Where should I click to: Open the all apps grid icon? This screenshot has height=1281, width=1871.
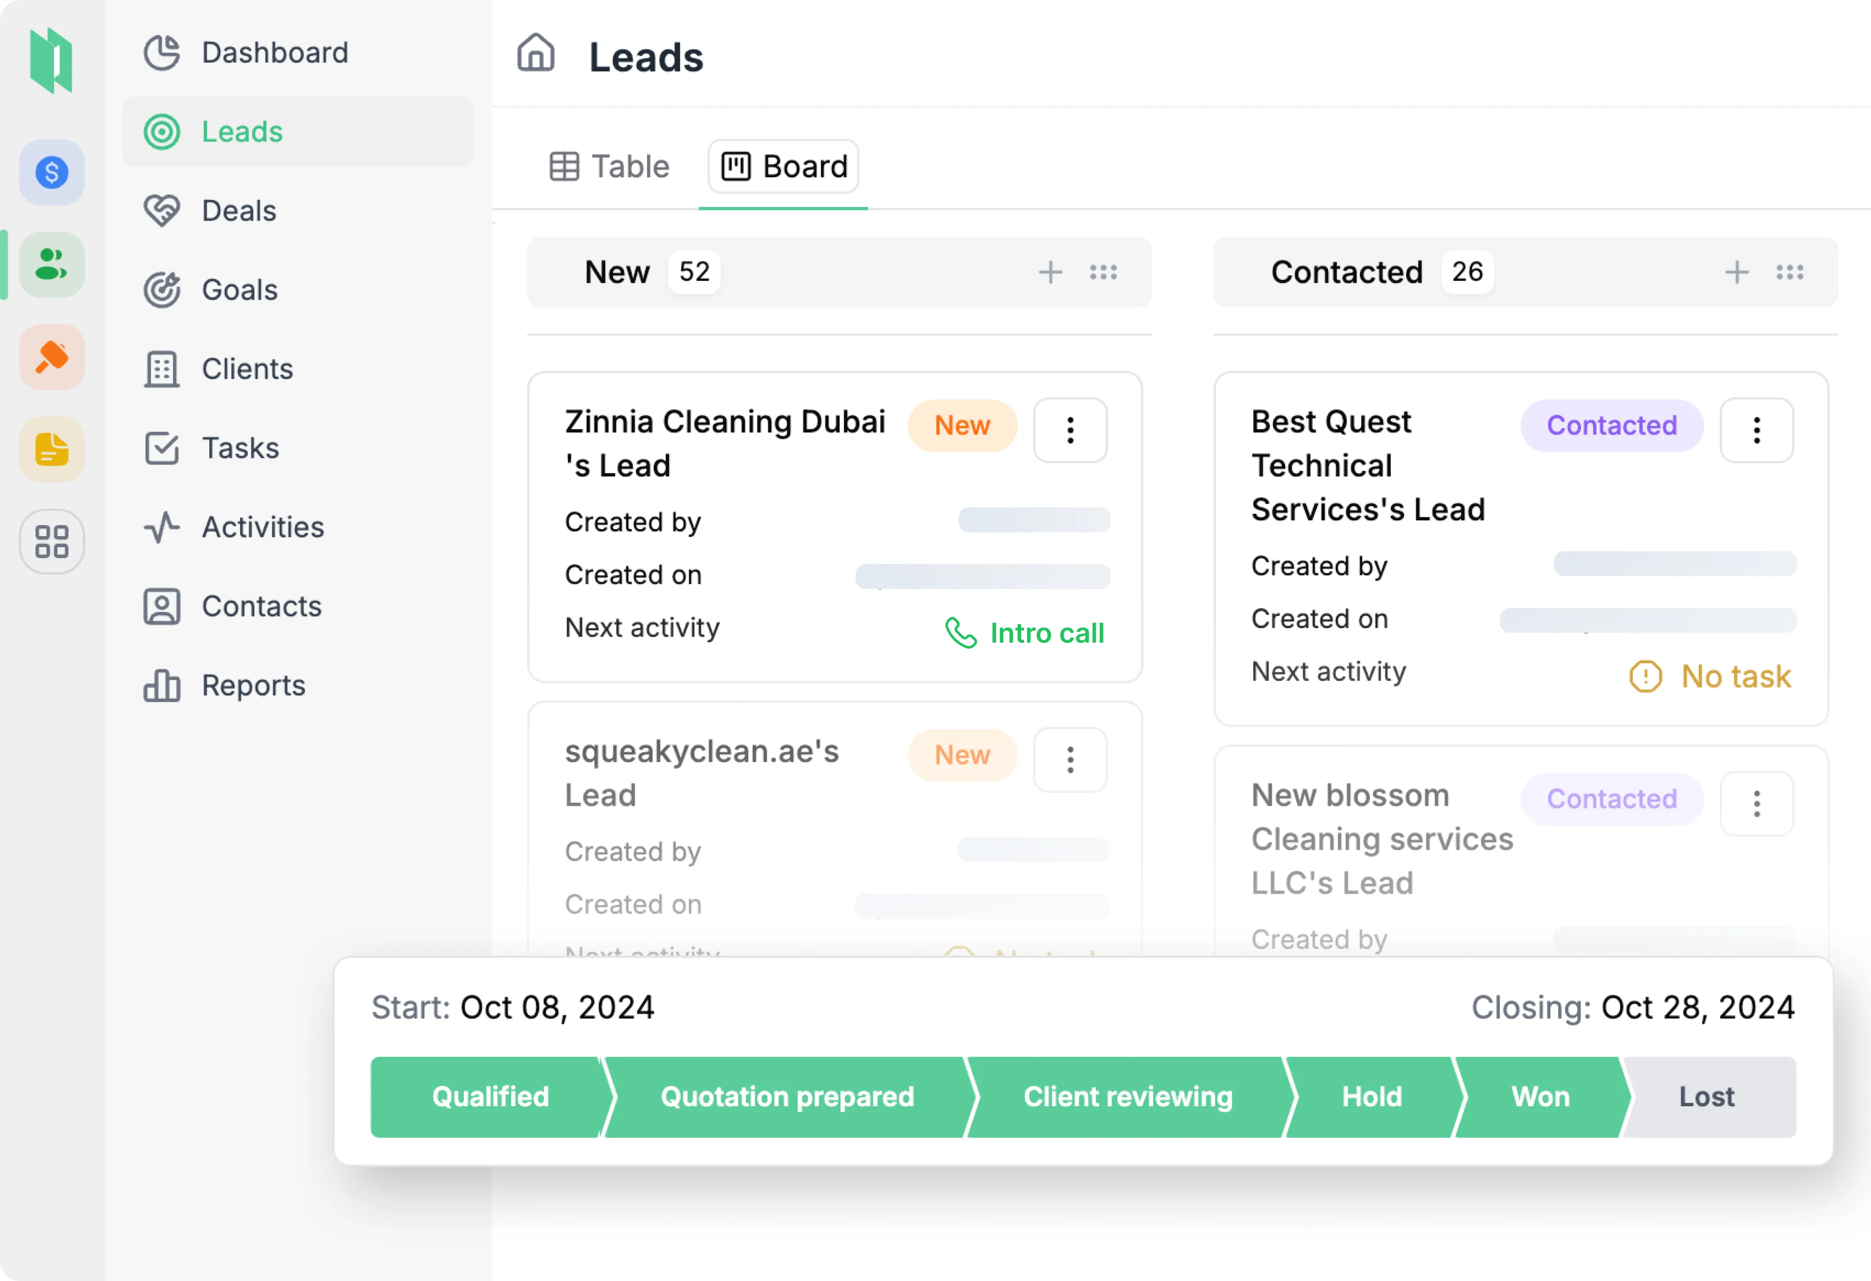[x=52, y=541]
